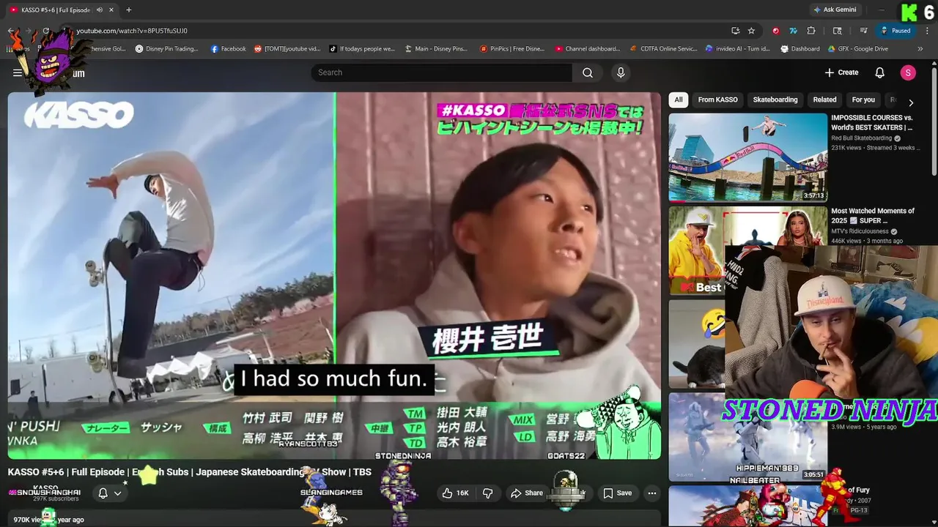Click the main video player frame

334,275
